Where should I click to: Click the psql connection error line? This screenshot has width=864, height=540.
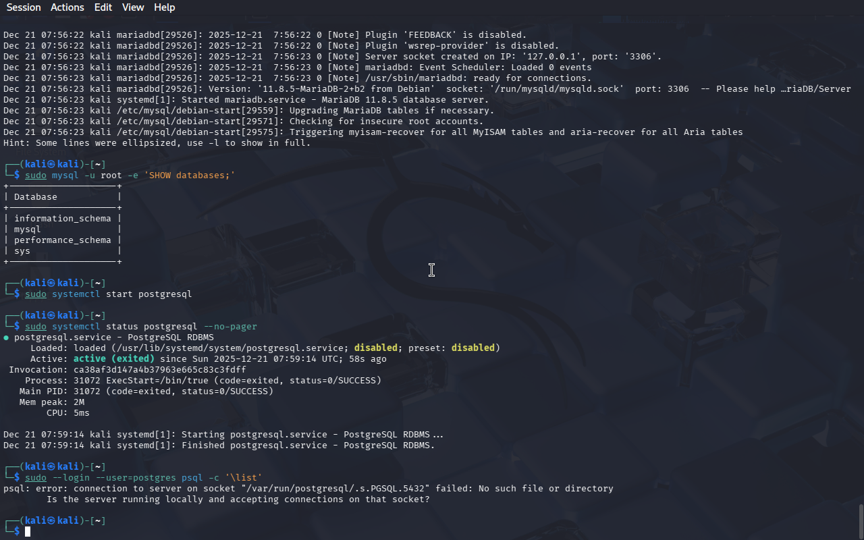308,489
